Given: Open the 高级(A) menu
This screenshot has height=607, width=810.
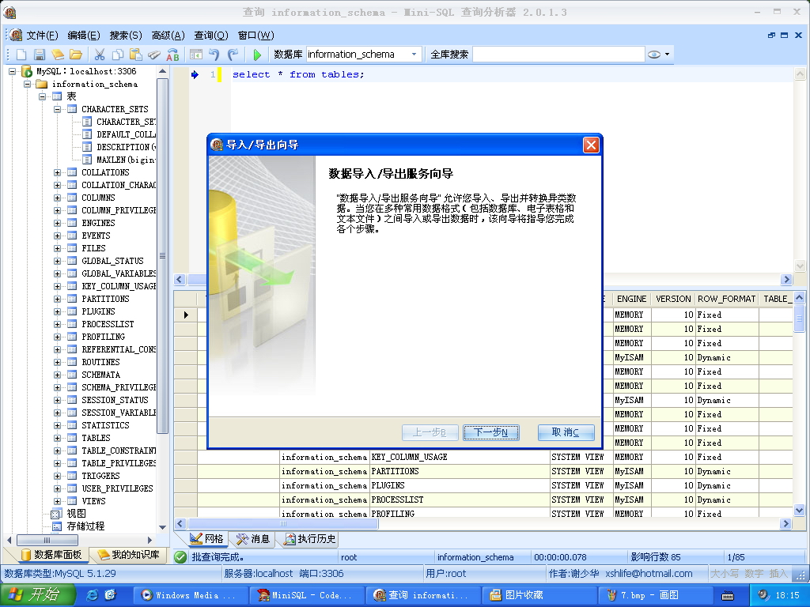Looking at the screenshot, I should coord(168,35).
